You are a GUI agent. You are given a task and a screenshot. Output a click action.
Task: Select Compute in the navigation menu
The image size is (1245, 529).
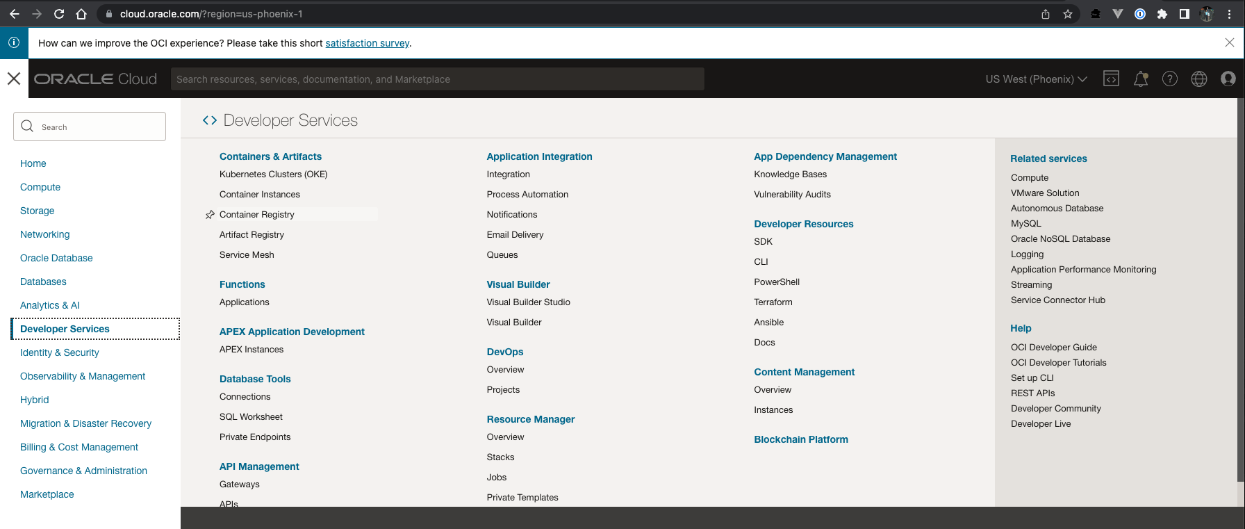tap(40, 187)
